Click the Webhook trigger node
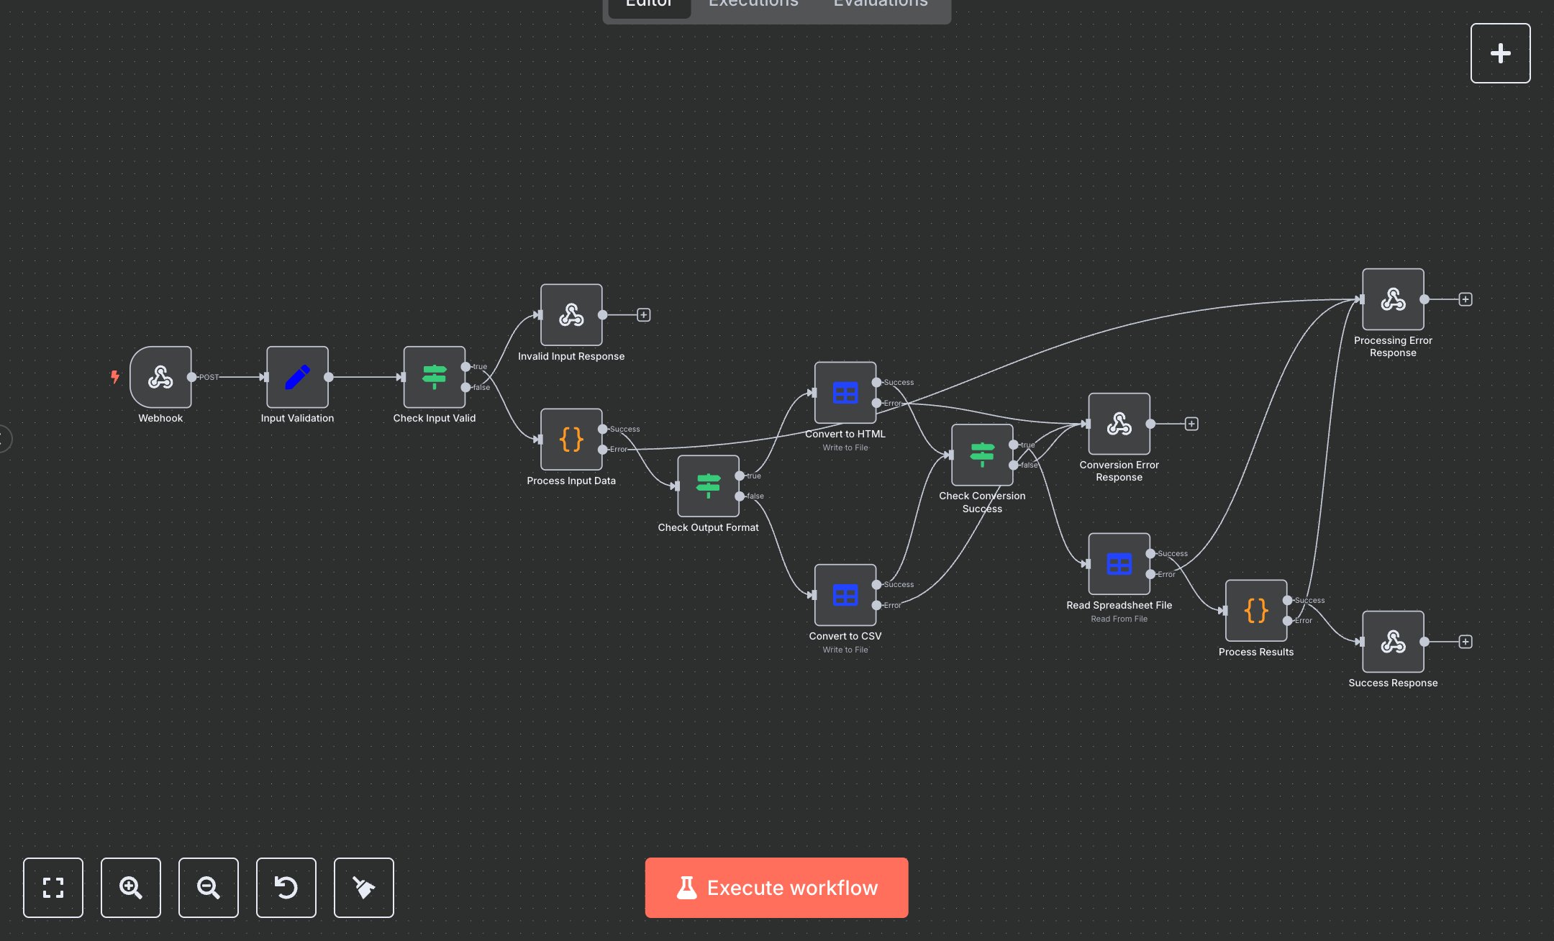 [x=160, y=377]
